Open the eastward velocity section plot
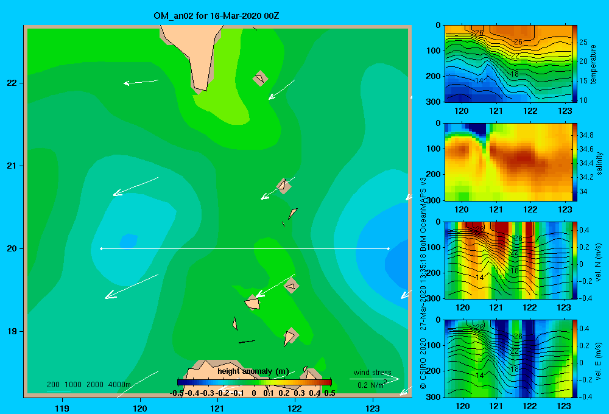 pyautogui.click(x=508, y=358)
